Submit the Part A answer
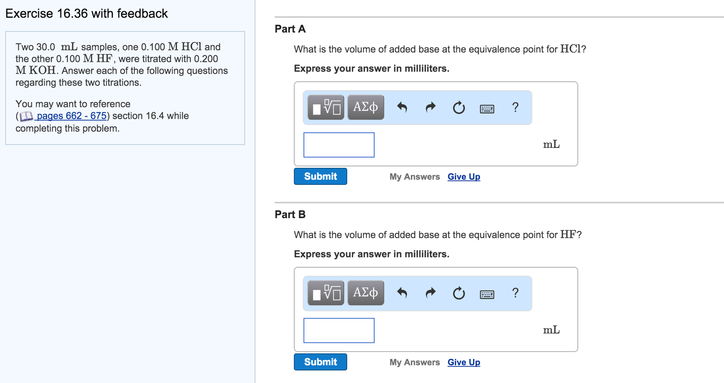This screenshot has height=383, width=724. tap(320, 176)
